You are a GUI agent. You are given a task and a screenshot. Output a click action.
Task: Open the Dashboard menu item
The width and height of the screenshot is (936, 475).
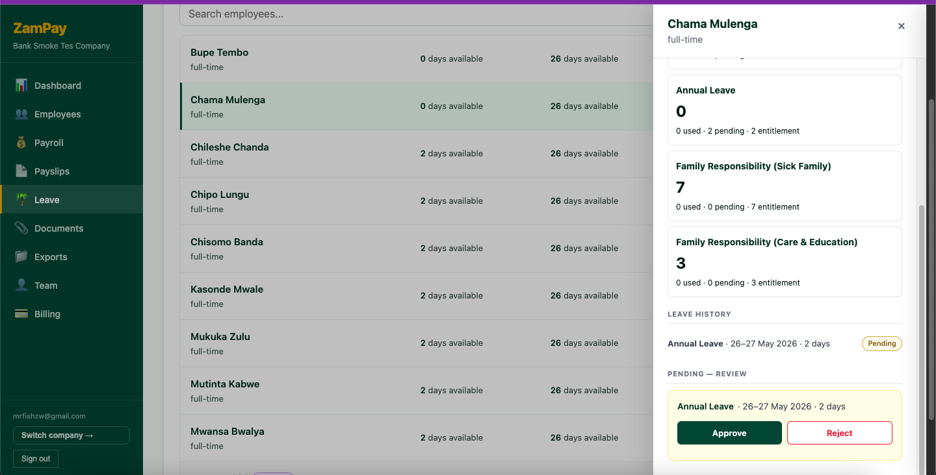pos(71,86)
